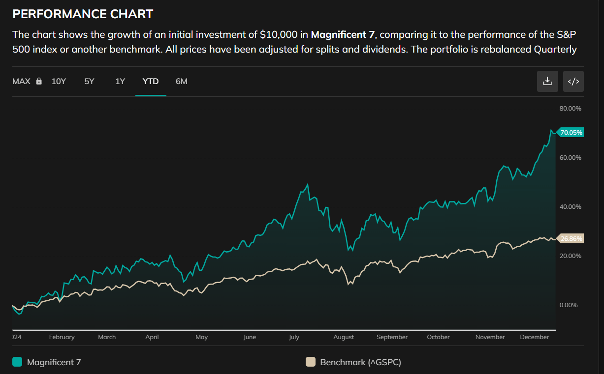Select the beige Benchmark legend marker
Image resolution: width=604 pixels, height=374 pixels.
310,362
